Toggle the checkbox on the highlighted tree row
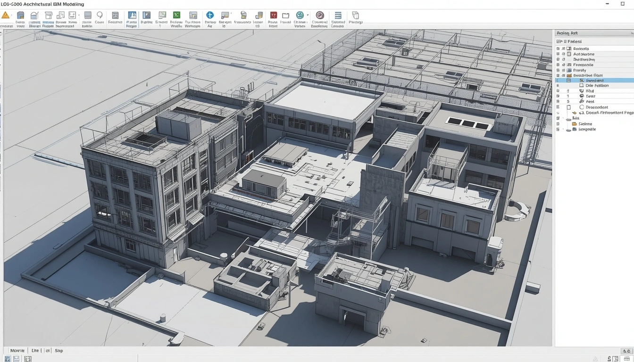Viewport: 634px width, 362px height. coord(568,81)
